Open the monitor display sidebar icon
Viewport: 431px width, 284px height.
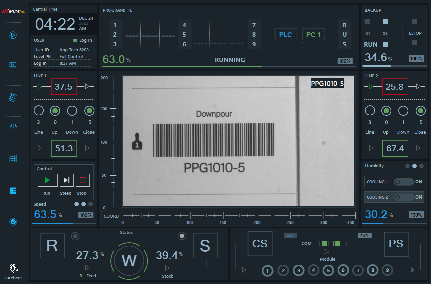[x=13, y=65]
